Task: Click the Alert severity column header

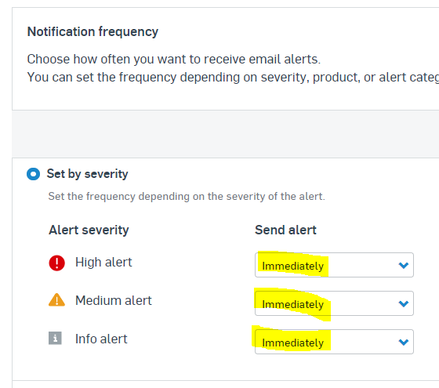Action: pos(89,230)
